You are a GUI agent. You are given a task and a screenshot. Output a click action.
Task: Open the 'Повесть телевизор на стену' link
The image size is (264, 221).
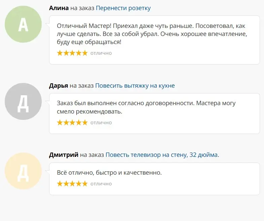click(x=162, y=155)
